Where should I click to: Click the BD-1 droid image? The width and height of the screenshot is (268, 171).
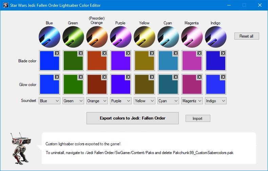21,148
